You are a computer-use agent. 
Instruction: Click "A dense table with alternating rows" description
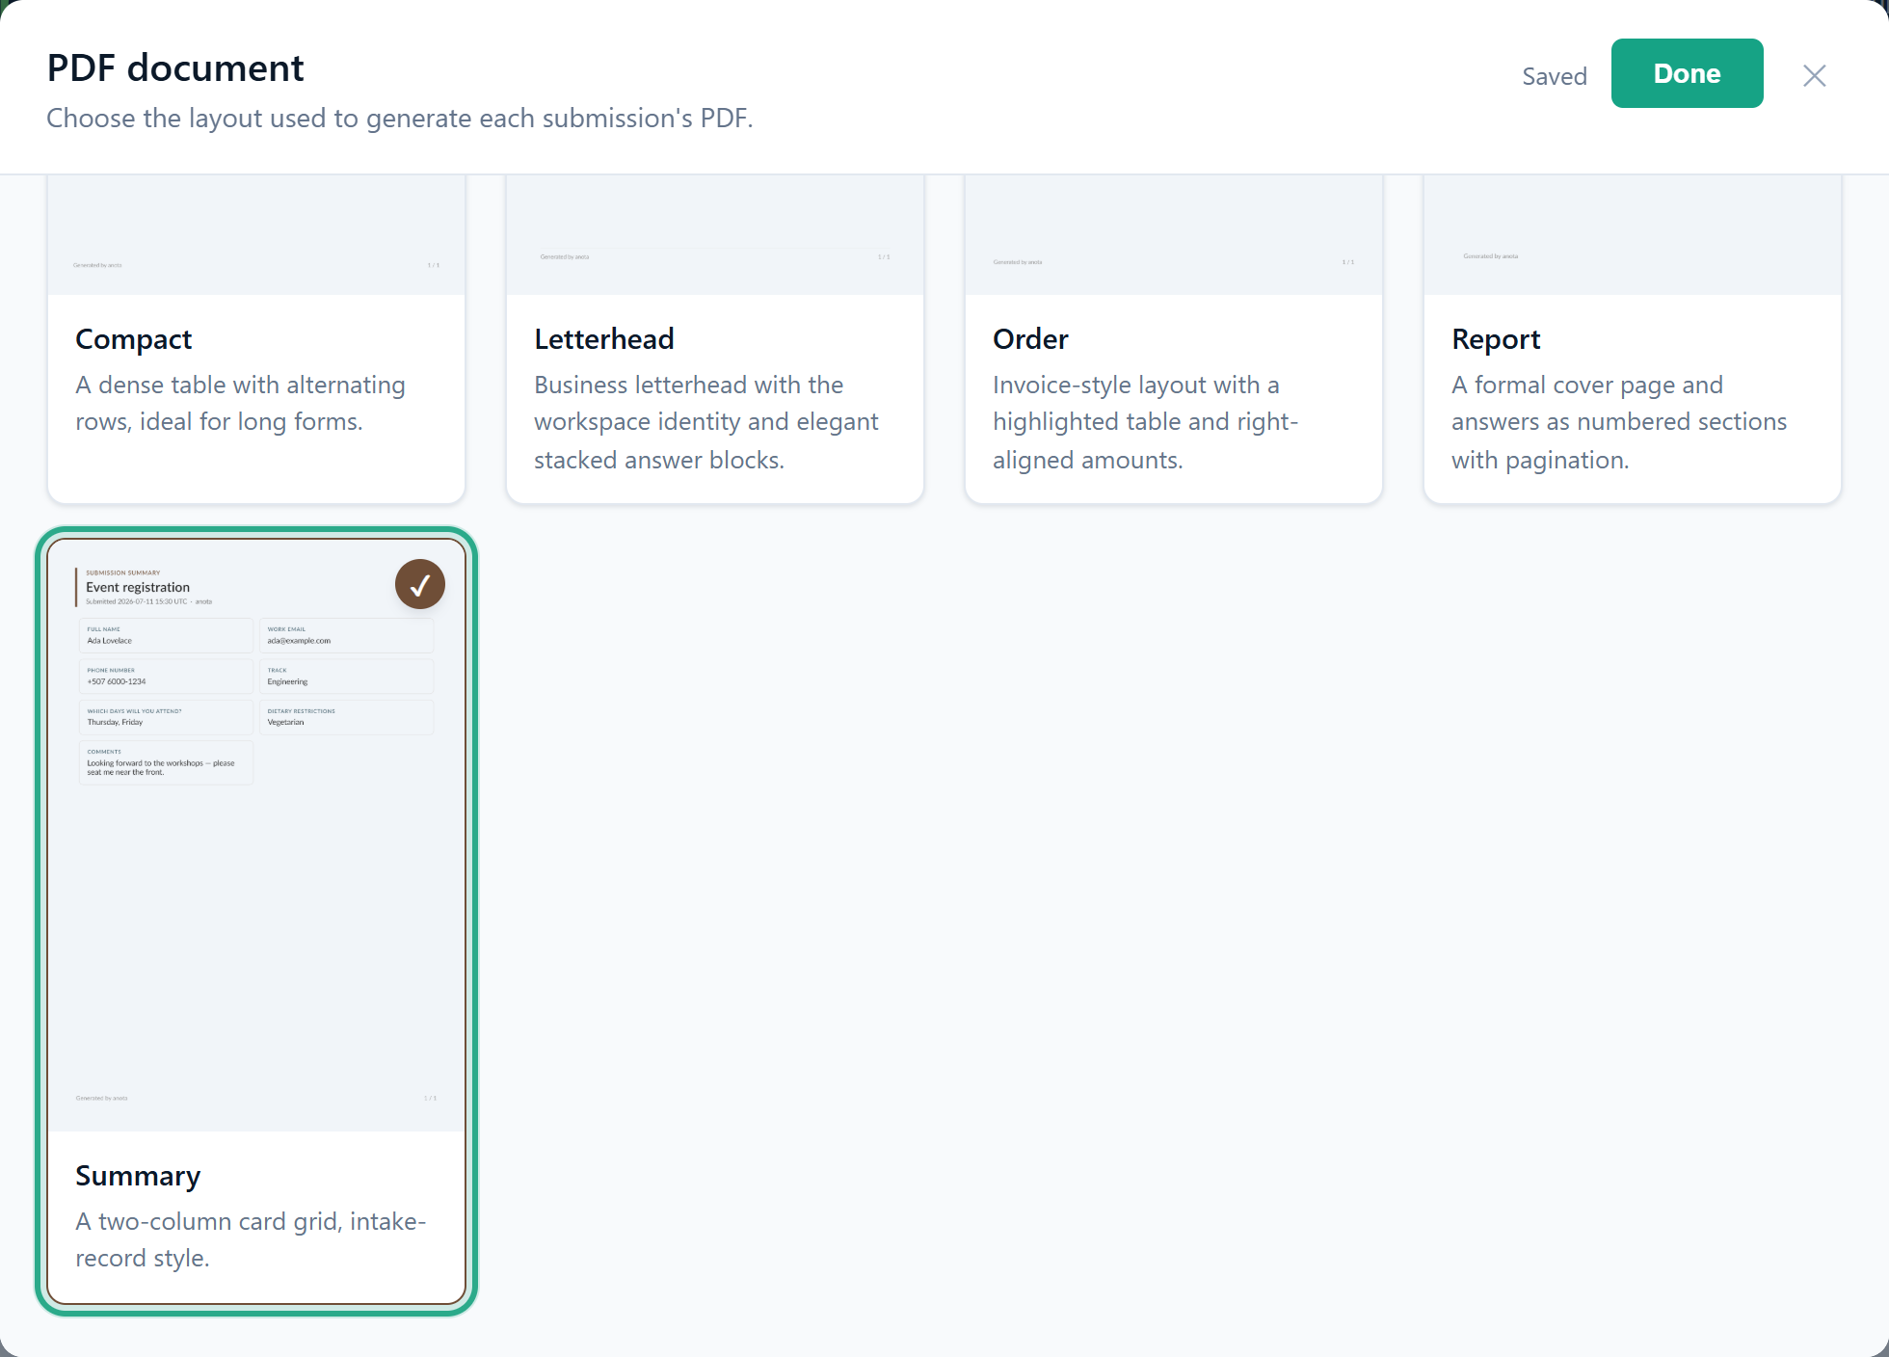241,403
